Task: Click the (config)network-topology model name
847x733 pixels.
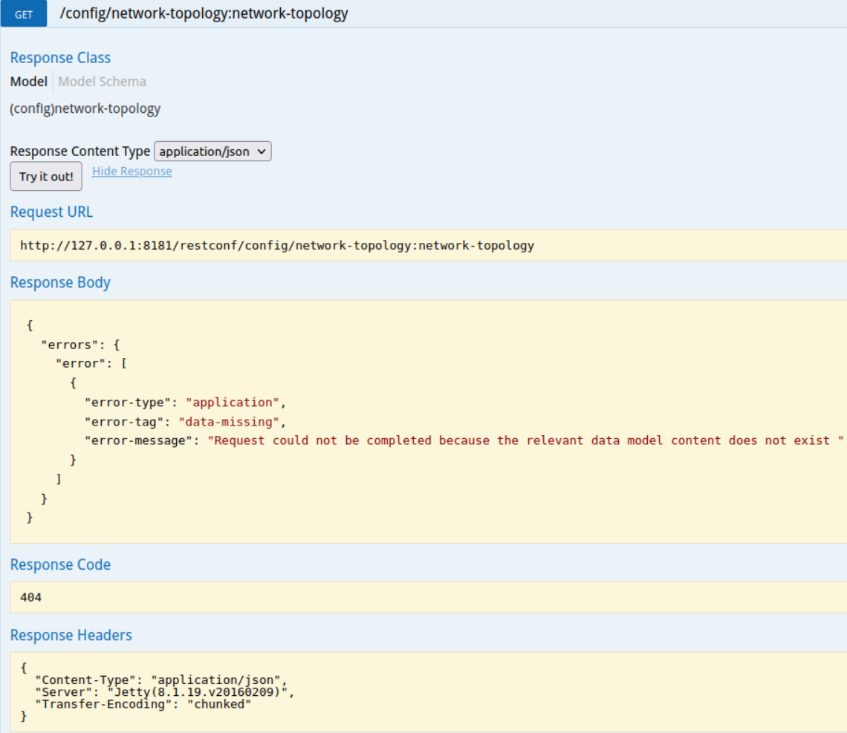Action: click(85, 108)
